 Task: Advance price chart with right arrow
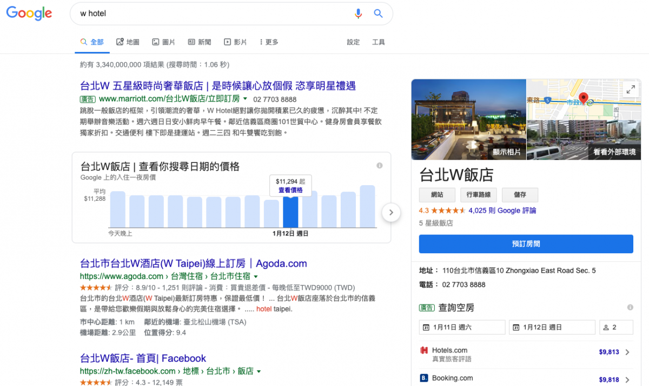391,213
